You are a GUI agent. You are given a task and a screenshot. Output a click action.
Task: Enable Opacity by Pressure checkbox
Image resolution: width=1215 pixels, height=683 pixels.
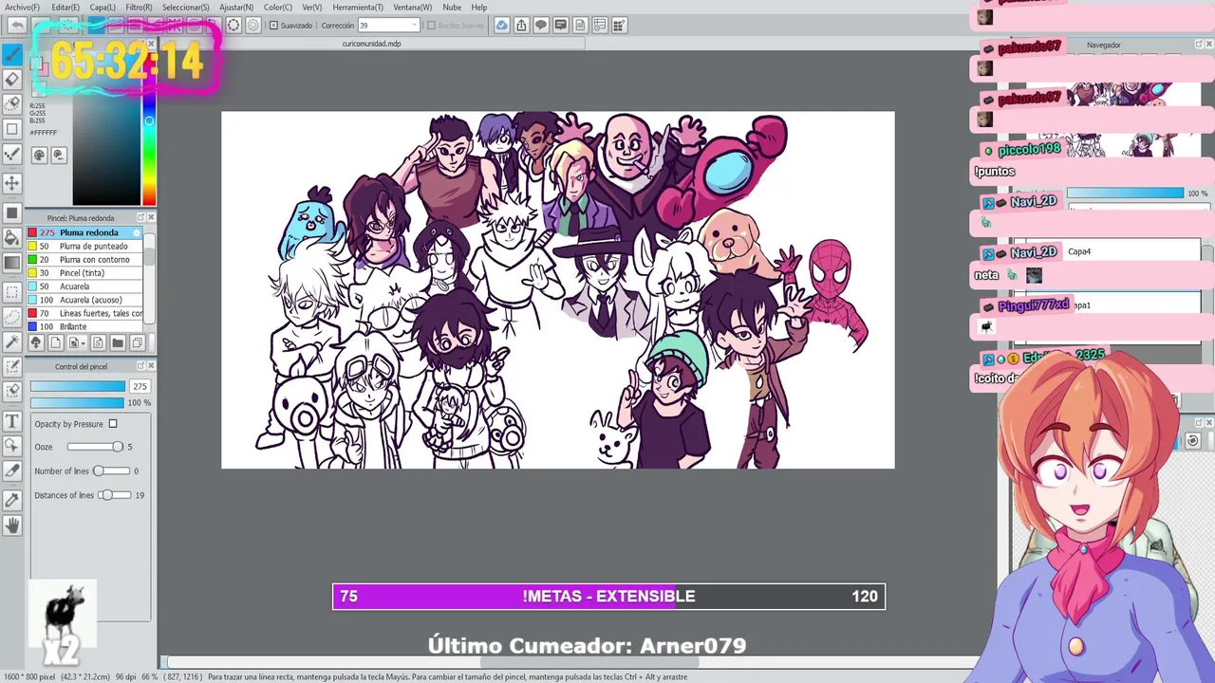(x=113, y=424)
